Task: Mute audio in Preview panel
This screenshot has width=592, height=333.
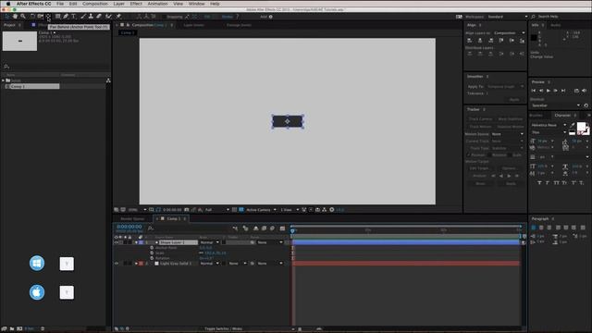Action: coord(585,91)
